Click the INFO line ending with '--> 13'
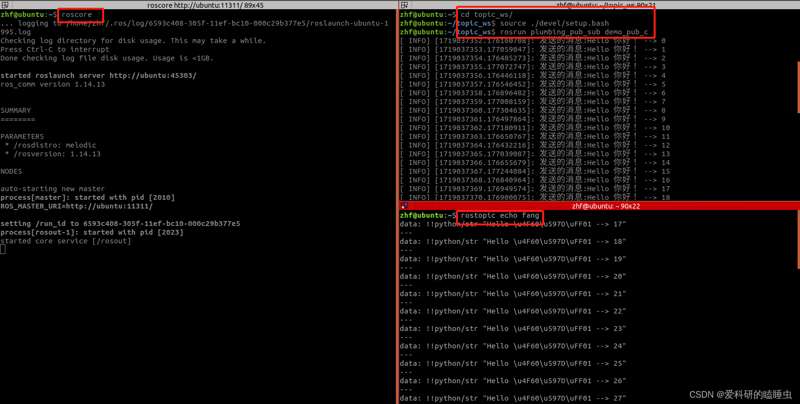 point(535,154)
